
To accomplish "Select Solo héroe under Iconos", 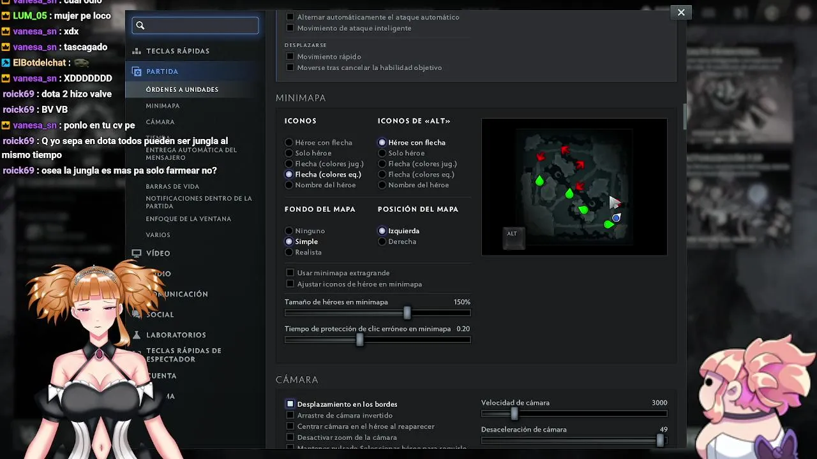I will pyautogui.click(x=289, y=153).
